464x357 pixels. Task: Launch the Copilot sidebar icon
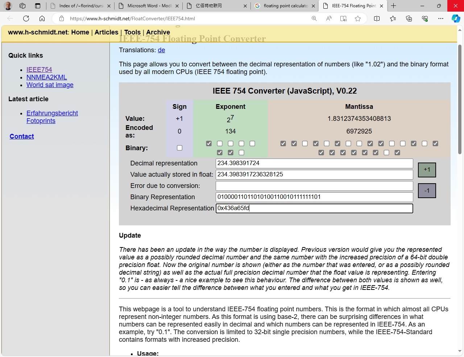(x=456, y=19)
